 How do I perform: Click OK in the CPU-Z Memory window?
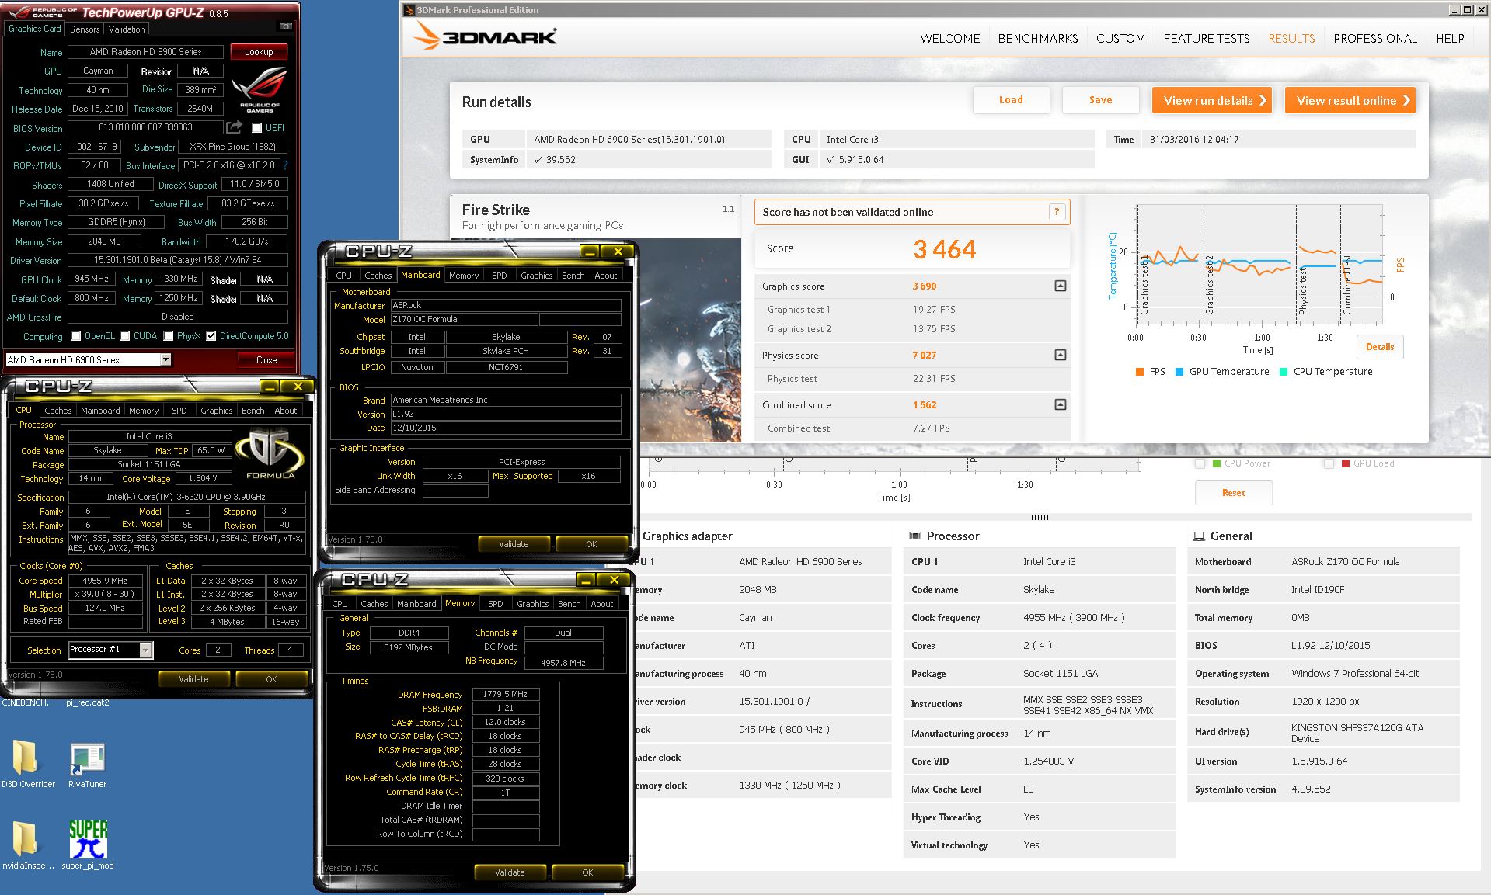(587, 872)
